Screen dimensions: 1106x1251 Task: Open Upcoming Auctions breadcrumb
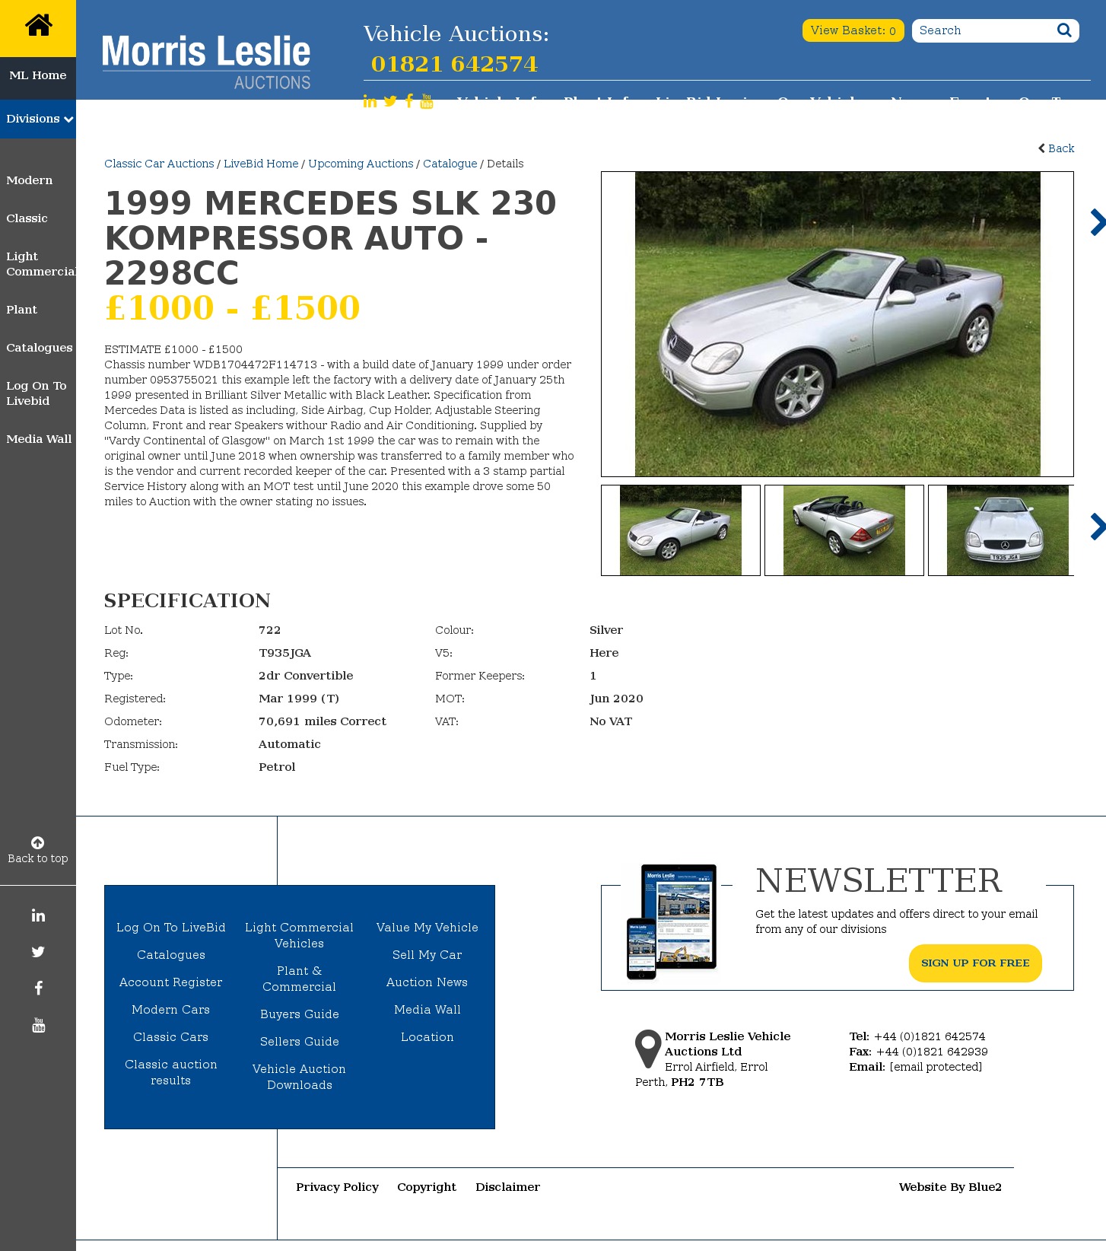(x=361, y=164)
